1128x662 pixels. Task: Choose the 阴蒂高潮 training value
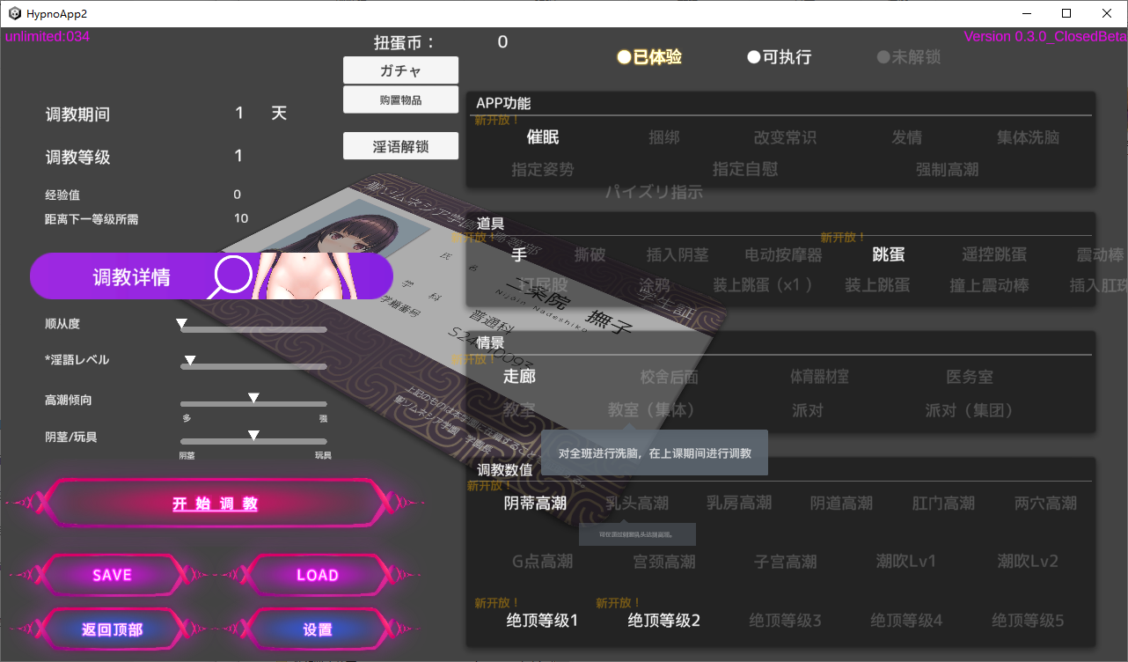535,503
